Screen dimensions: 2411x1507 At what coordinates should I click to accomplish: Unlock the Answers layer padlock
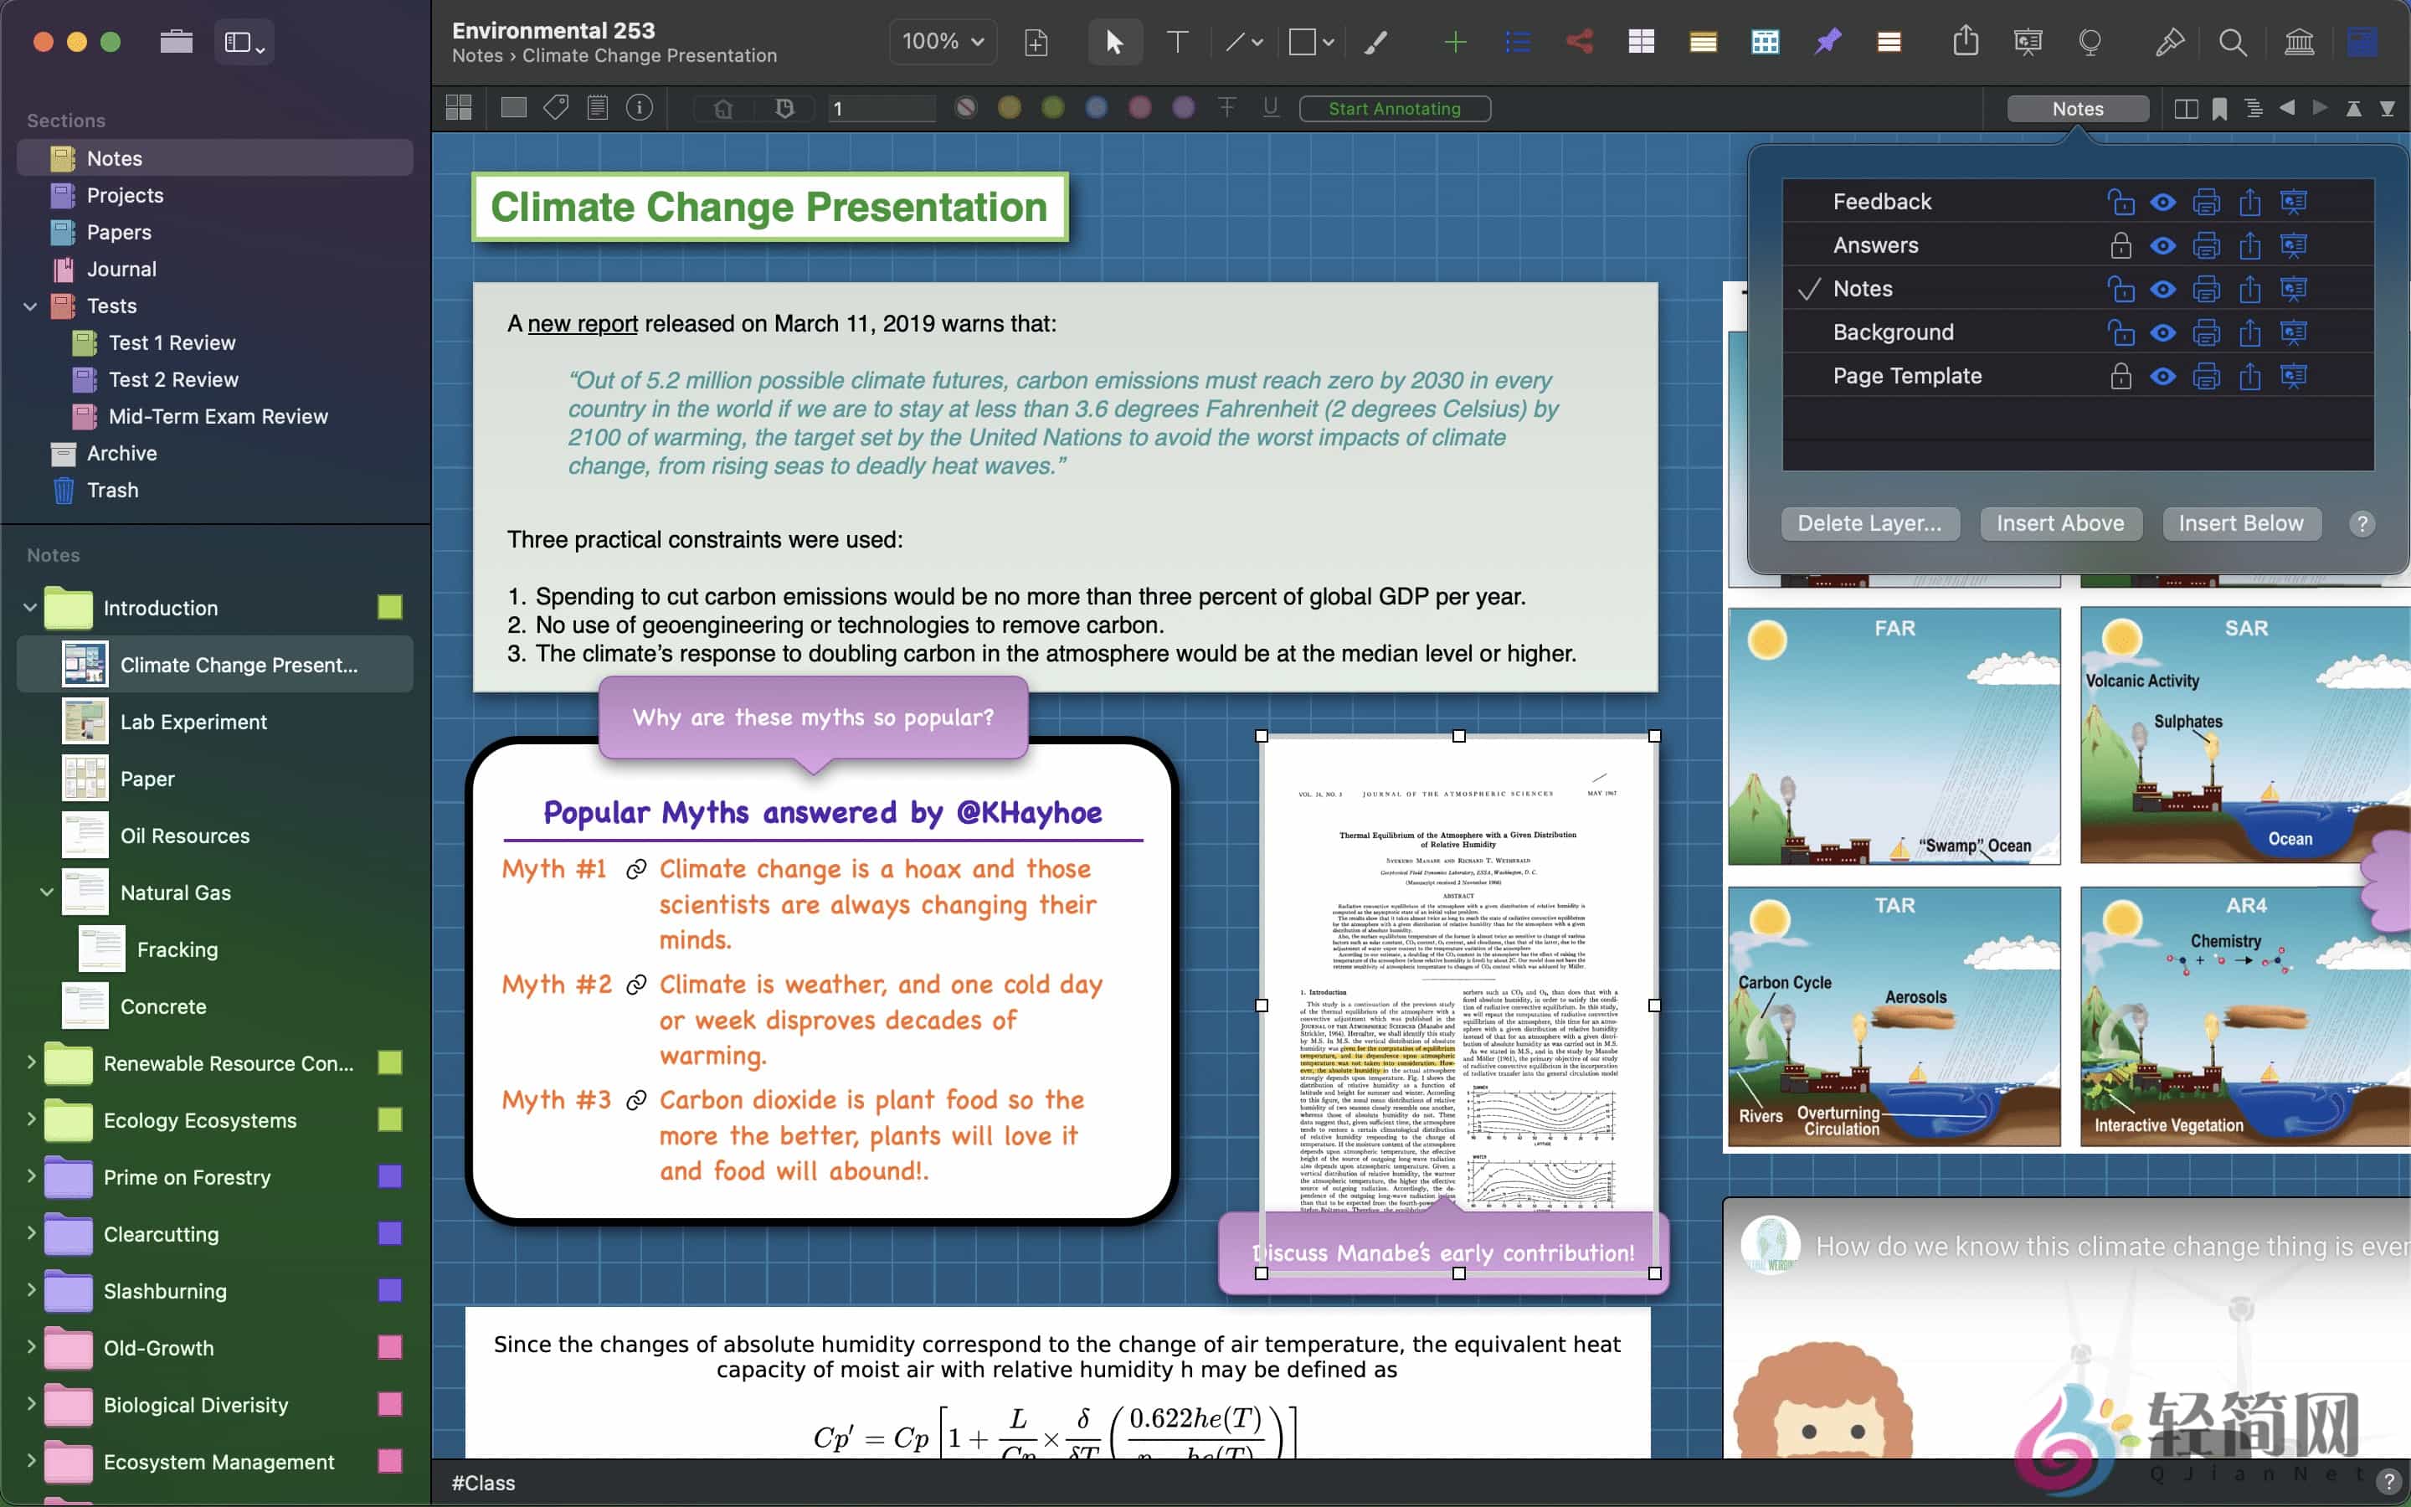2120,245
